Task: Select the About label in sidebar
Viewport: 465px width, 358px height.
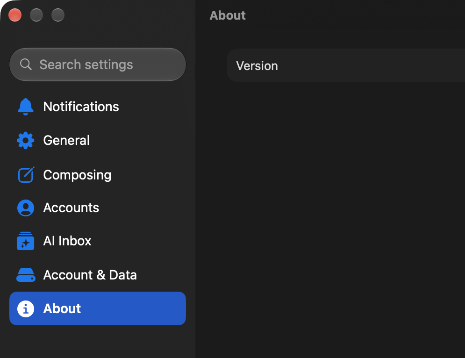Action: [62, 309]
